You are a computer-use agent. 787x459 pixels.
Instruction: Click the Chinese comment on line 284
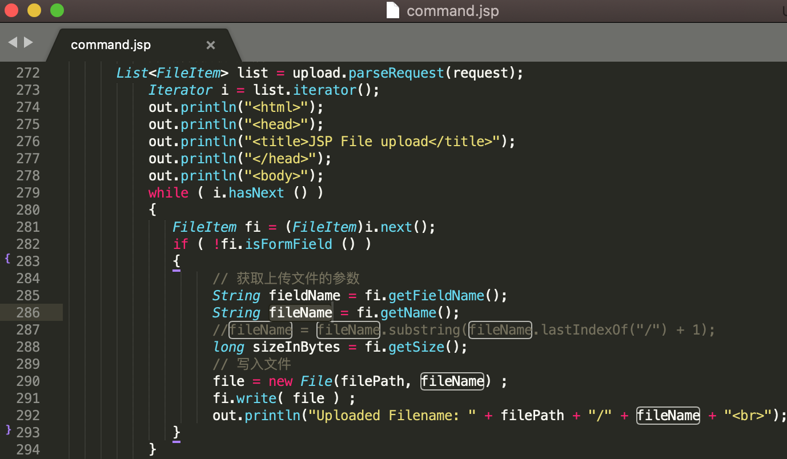[286, 279]
